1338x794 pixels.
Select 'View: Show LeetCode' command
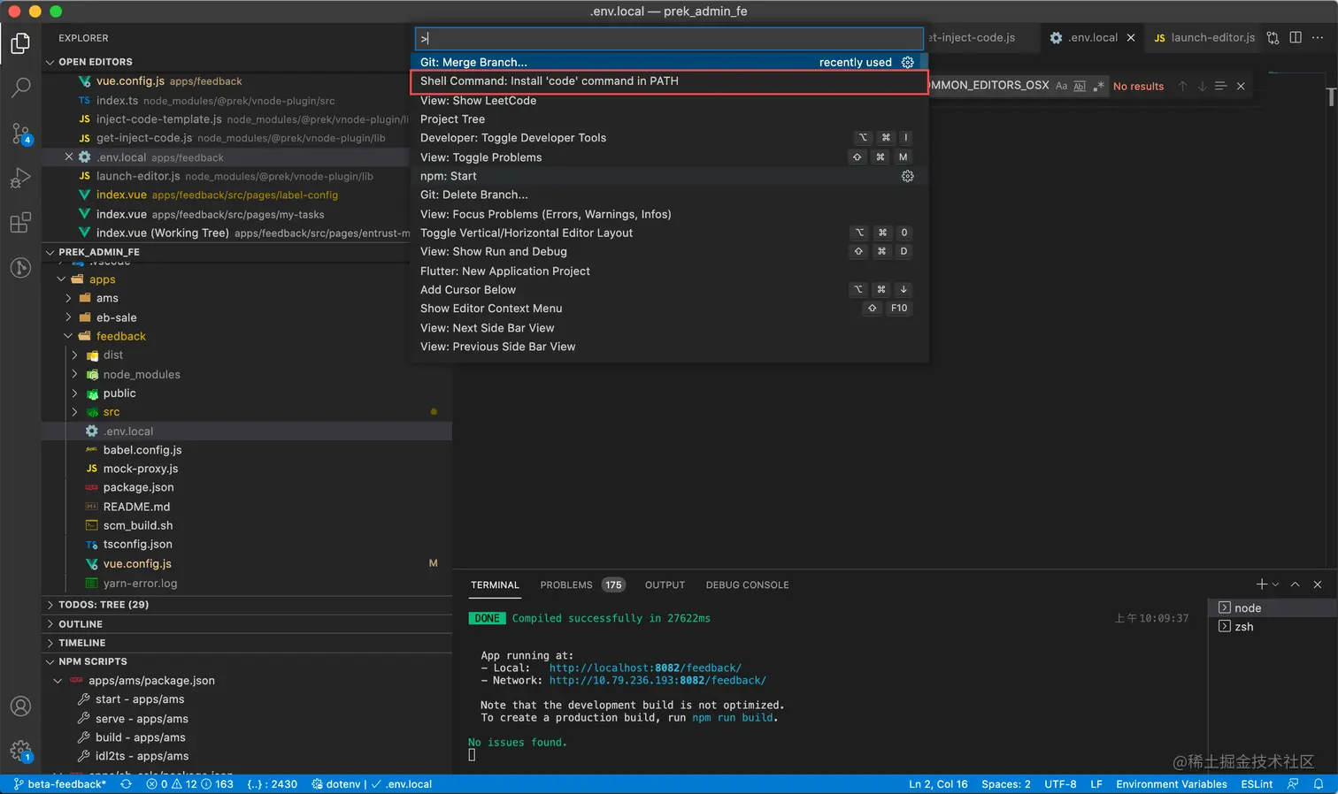pos(669,101)
